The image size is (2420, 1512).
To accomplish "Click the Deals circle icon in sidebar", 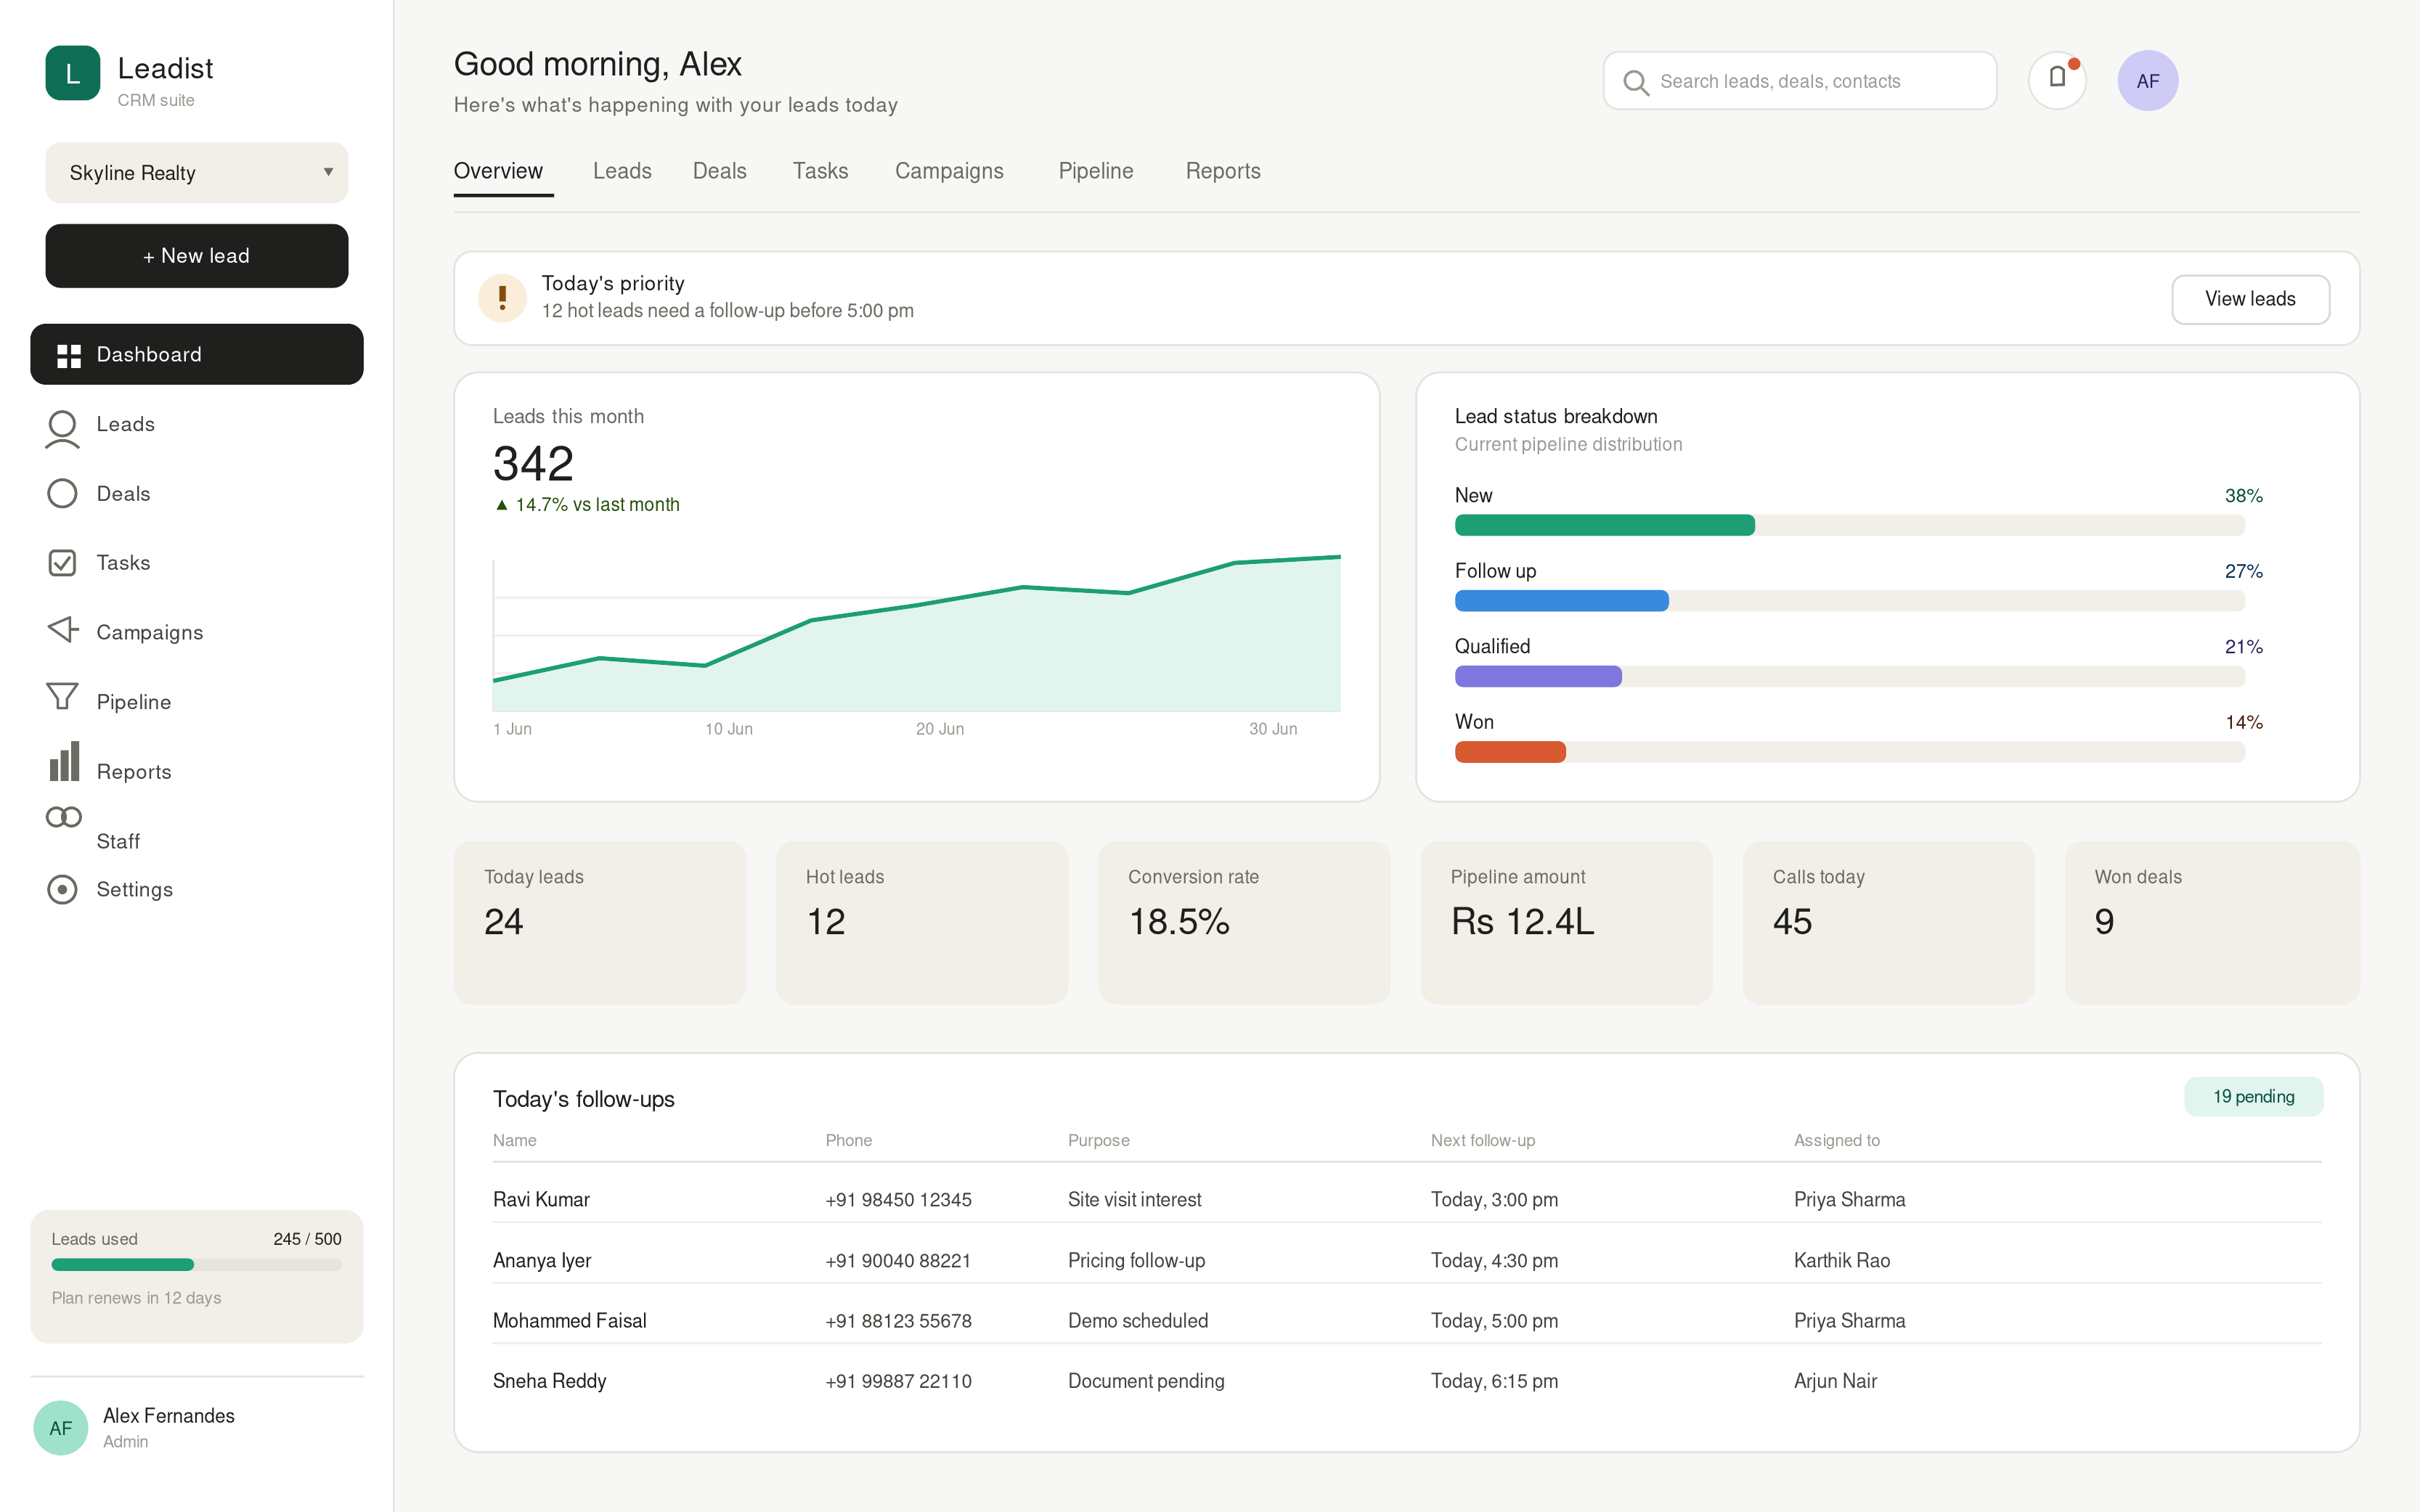I will coord(62,493).
